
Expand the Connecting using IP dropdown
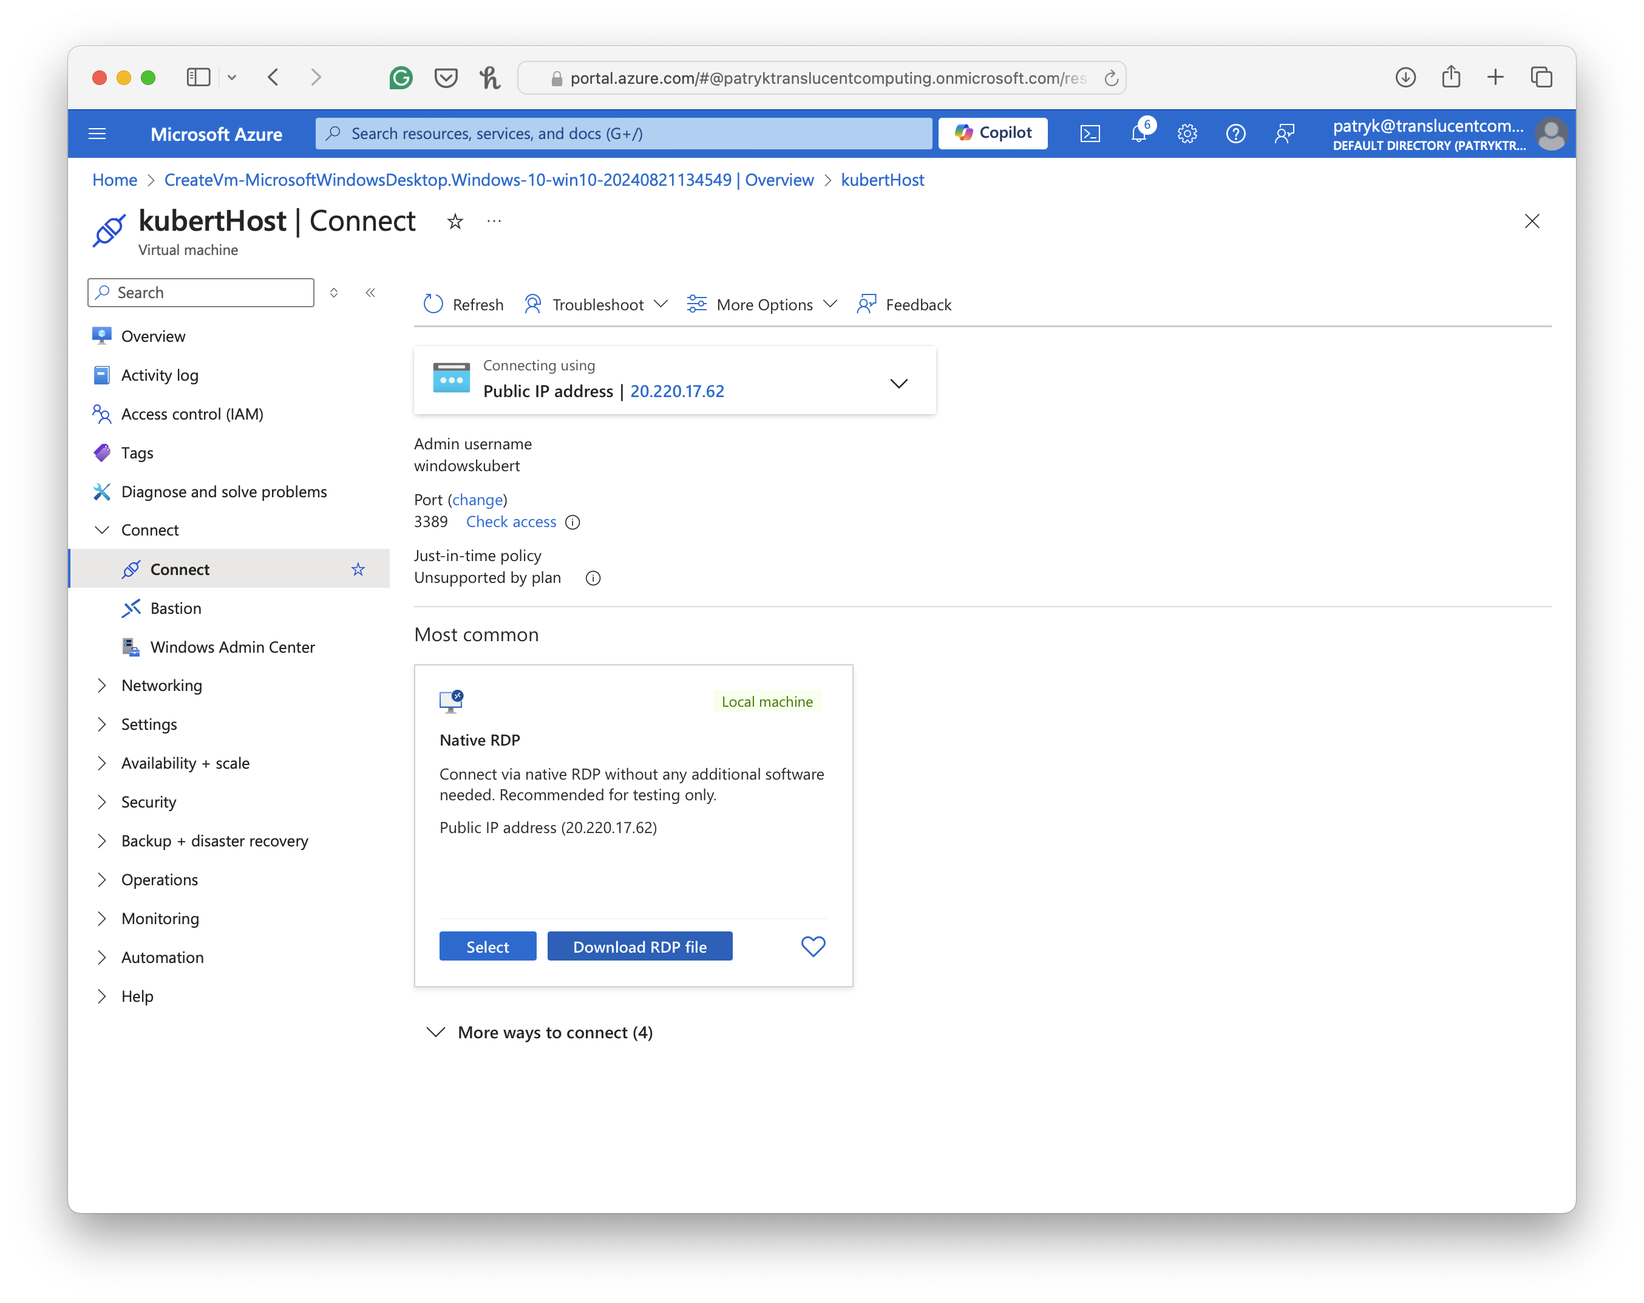tap(898, 383)
